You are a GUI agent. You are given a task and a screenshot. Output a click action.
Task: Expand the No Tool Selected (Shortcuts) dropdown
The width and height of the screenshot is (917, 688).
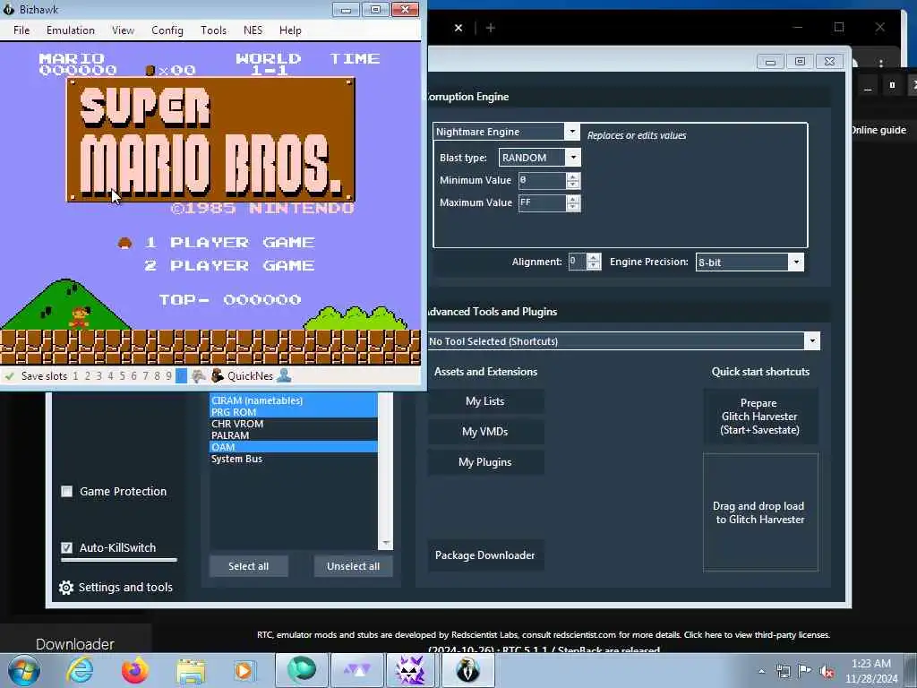pyautogui.click(x=811, y=341)
